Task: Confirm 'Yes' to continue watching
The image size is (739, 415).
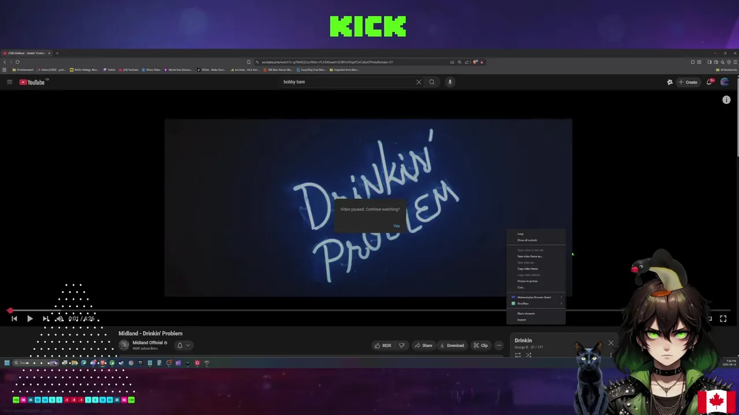Action: (x=396, y=225)
